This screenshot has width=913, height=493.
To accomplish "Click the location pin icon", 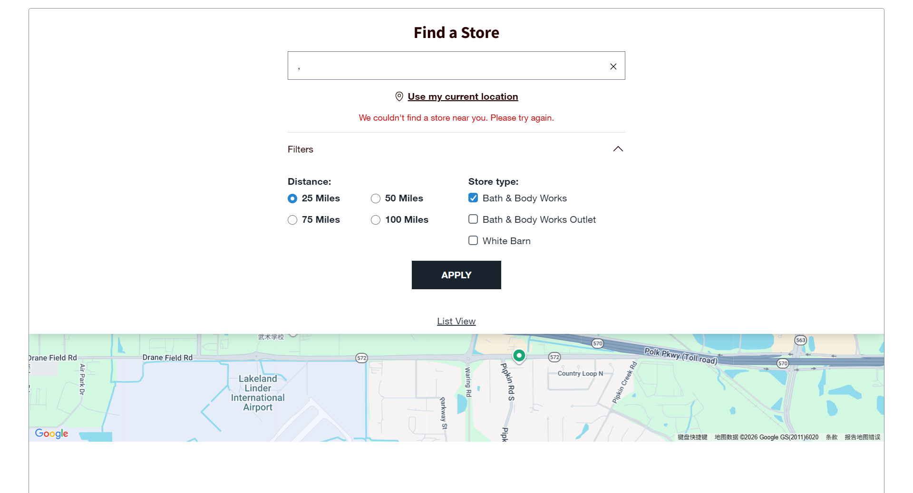I will click(399, 96).
